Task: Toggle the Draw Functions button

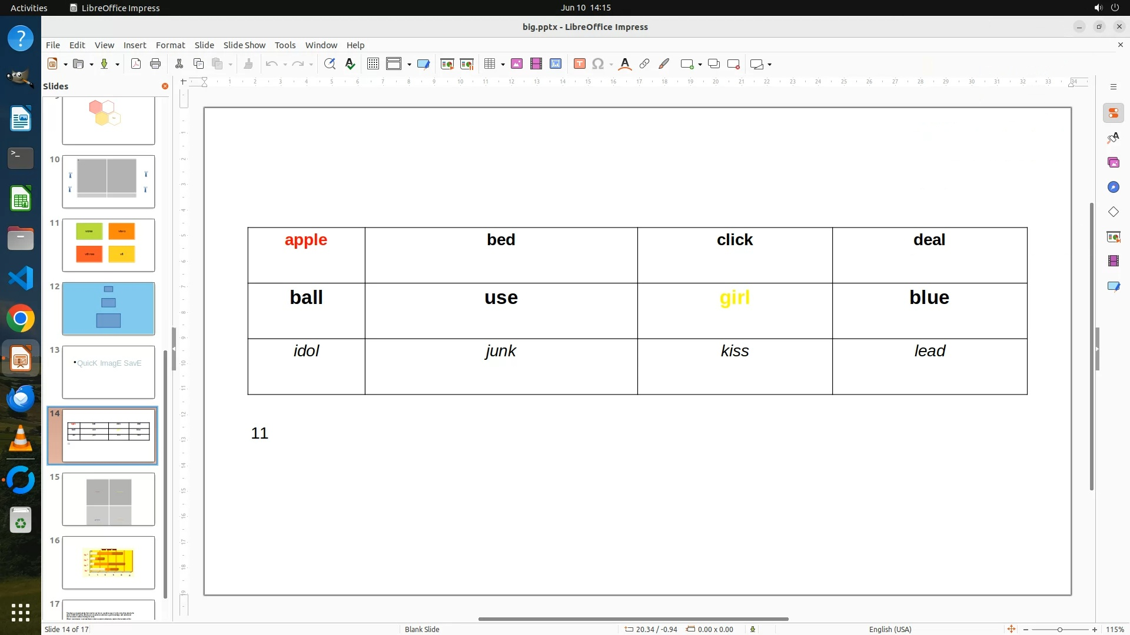Action: coord(664,64)
